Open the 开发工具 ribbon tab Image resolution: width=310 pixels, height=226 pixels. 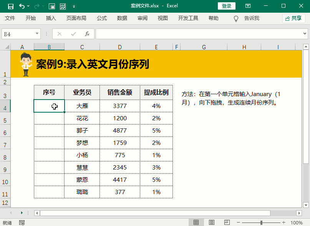coord(188,18)
